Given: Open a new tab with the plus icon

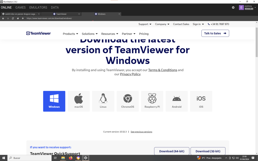Looking at the screenshot, I should point(23,19).
